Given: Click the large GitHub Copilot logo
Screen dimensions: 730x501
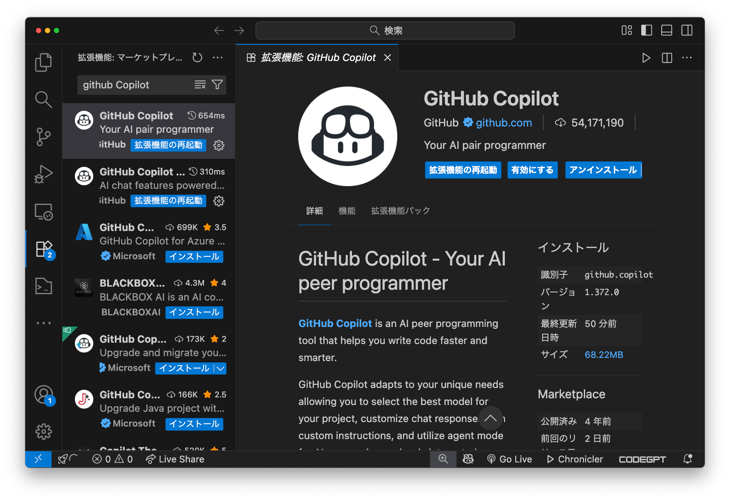Looking at the screenshot, I should (x=348, y=136).
